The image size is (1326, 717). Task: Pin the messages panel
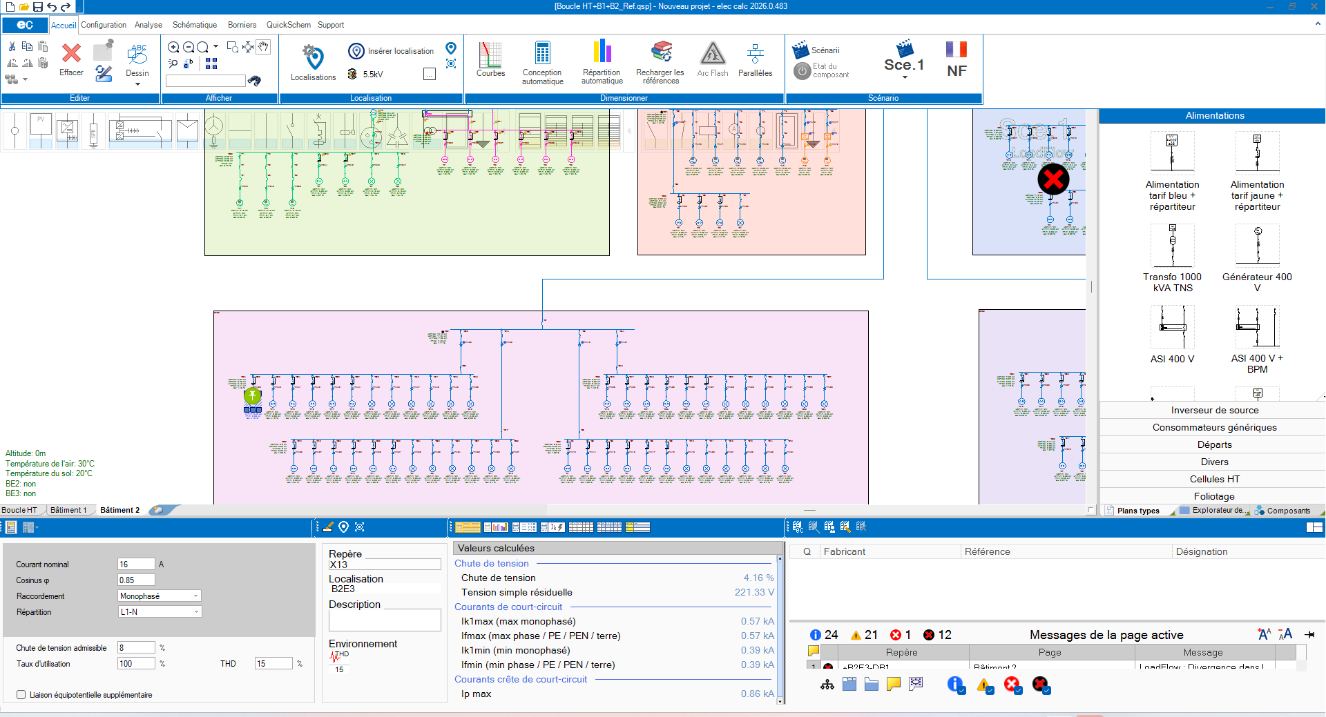[1309, 634]
